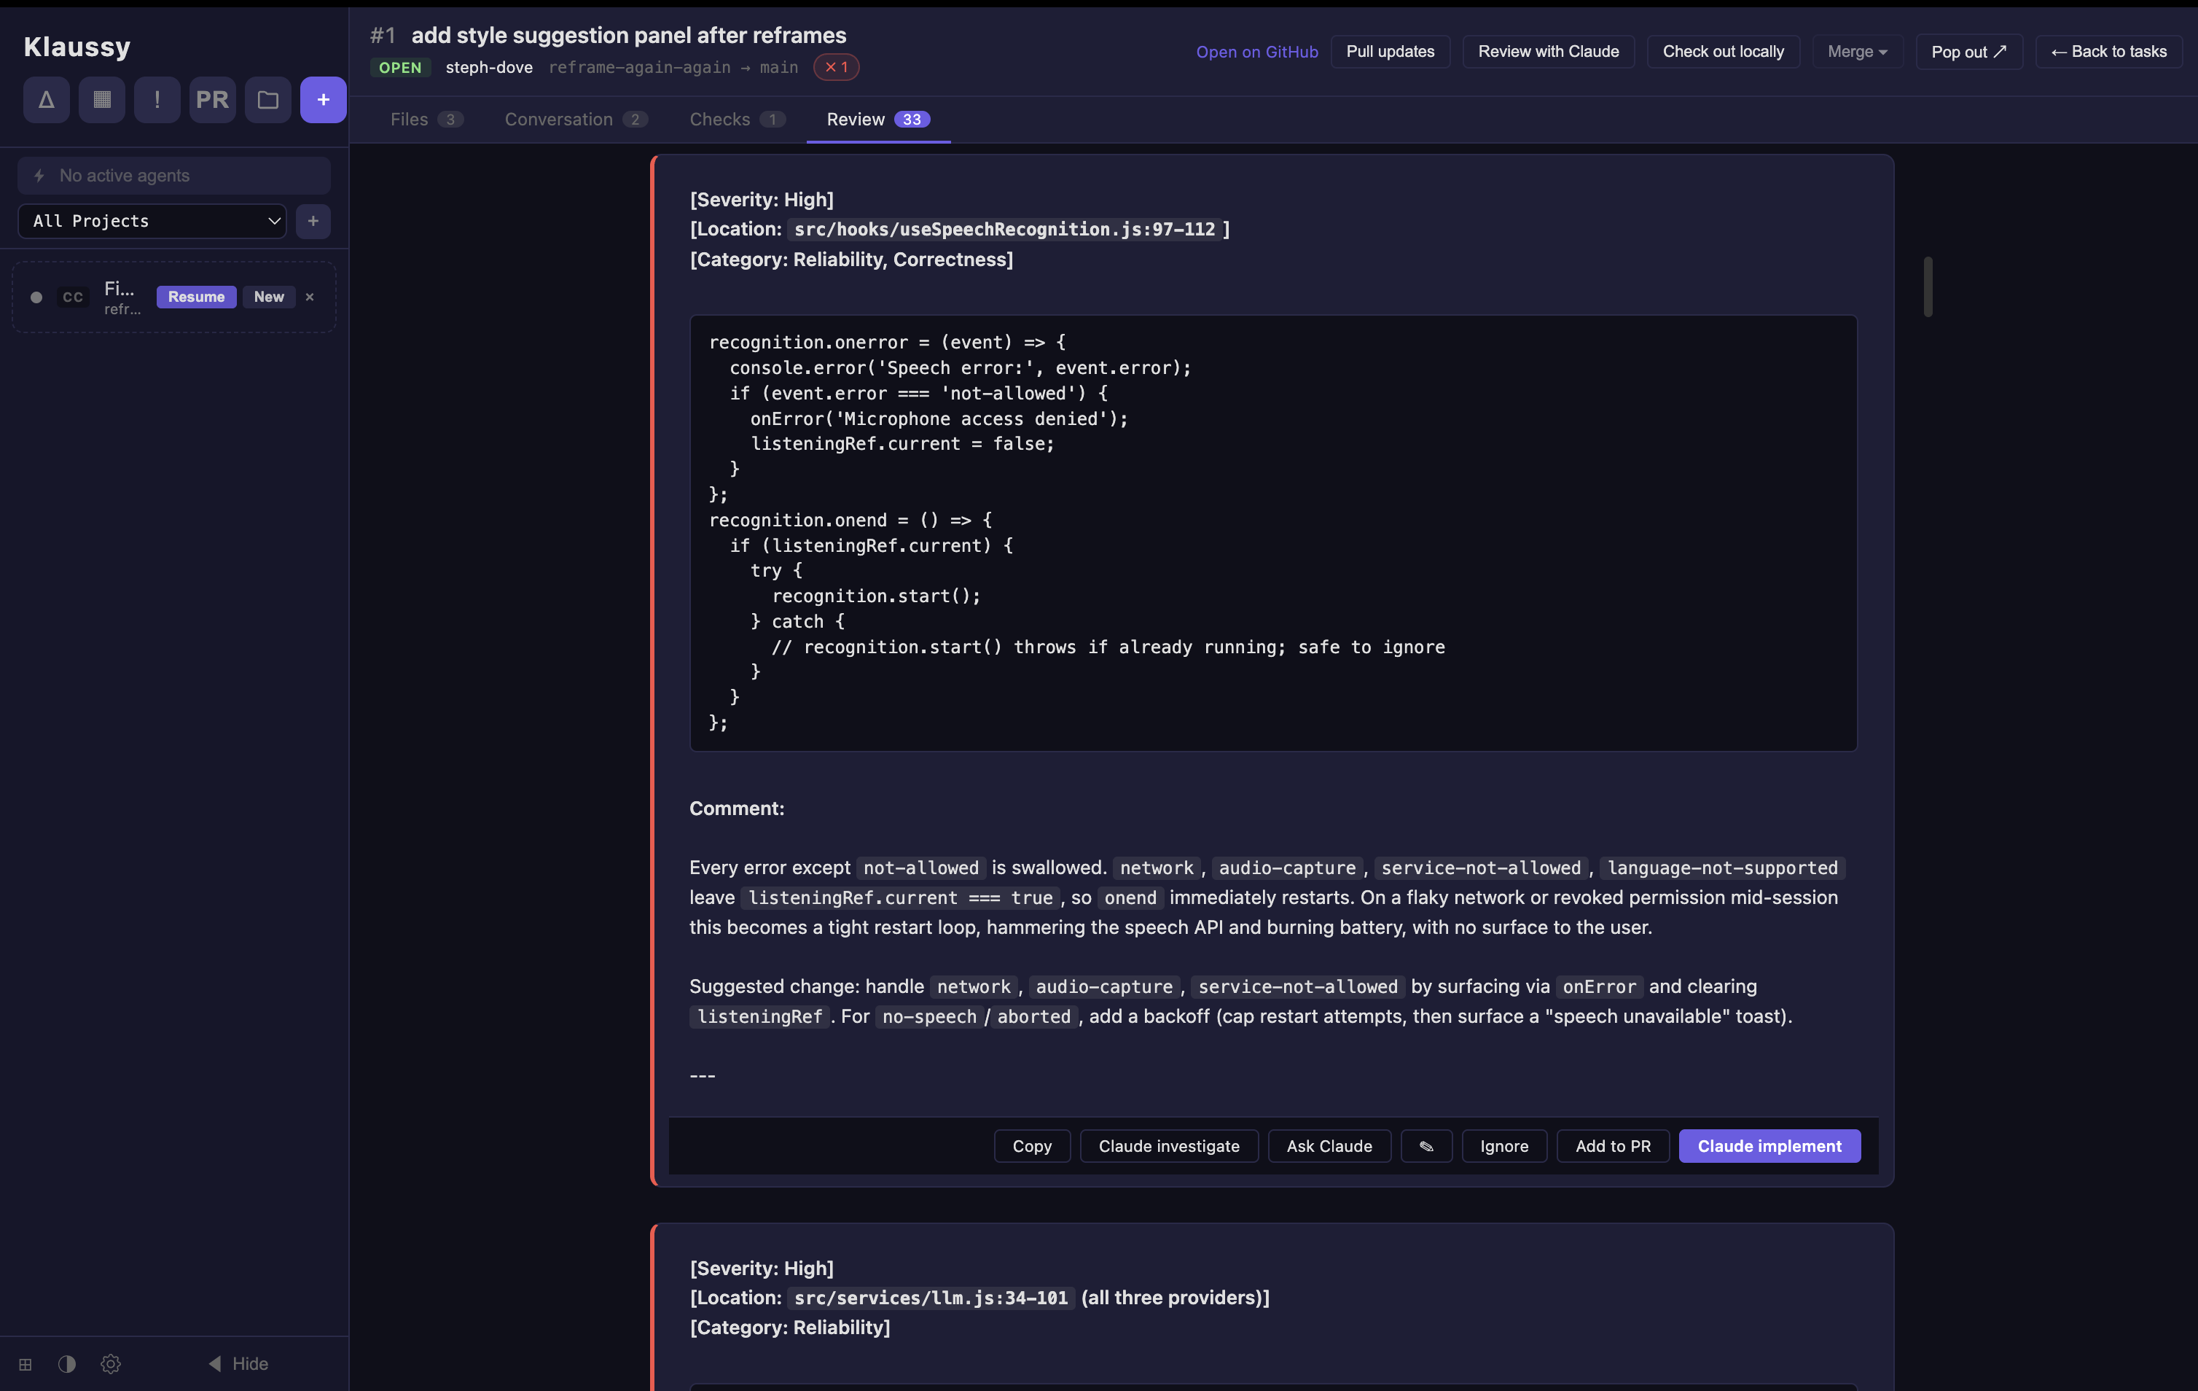This screenshot has height=1391, width=2198.
Task: Open settings via the gear icon
Action: pyautogui.click(x=111, y=1363)
